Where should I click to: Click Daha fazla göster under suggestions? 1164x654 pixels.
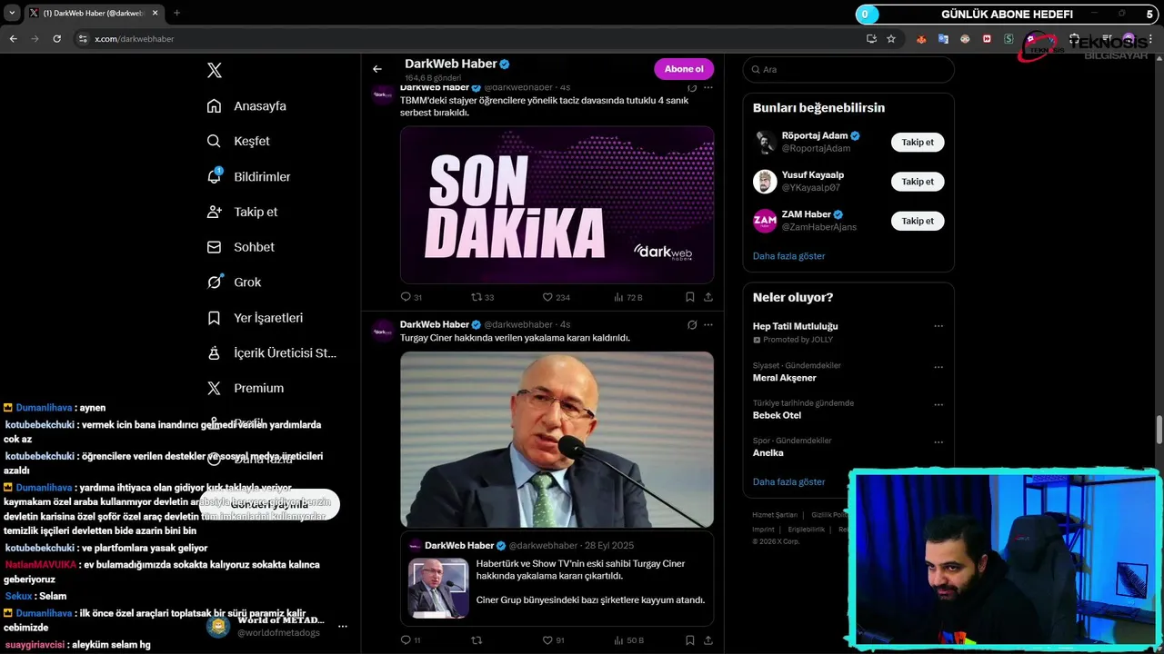tap(788, 256)
